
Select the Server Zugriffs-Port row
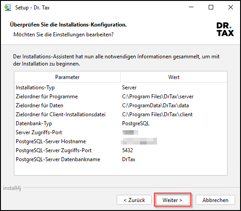121,132
